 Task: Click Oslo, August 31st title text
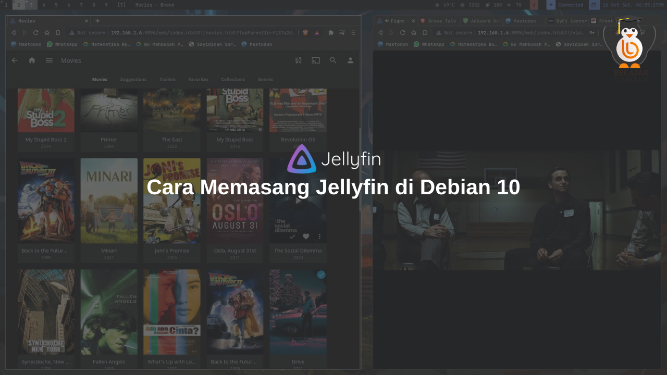[x=235, y=251]
